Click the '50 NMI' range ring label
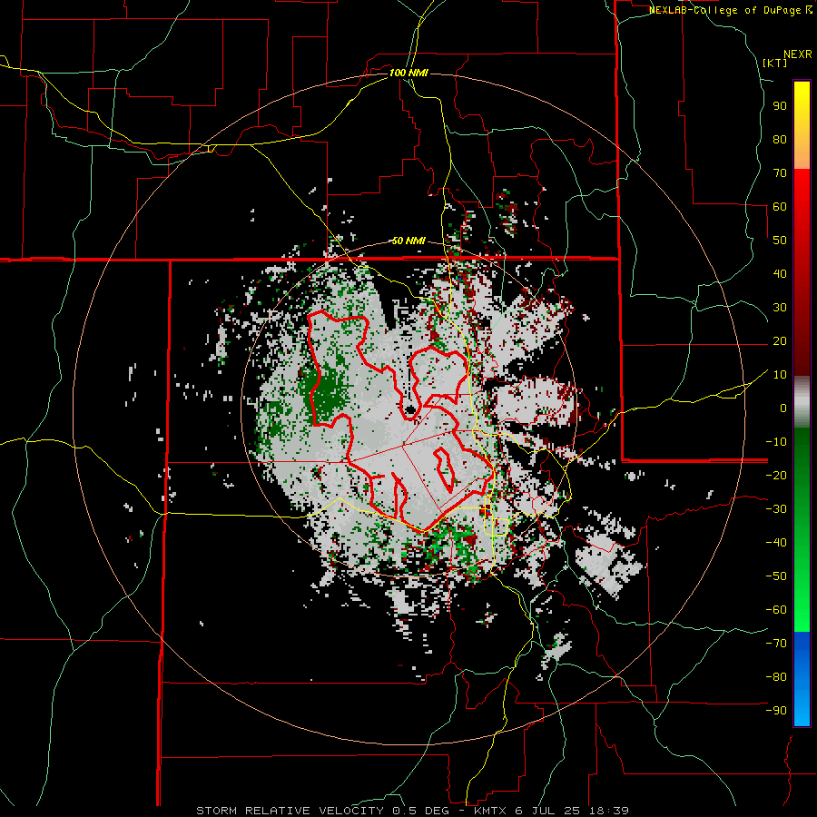Image resolution: width=817 pixels, height=817 pixels. (x=408, y=241)
